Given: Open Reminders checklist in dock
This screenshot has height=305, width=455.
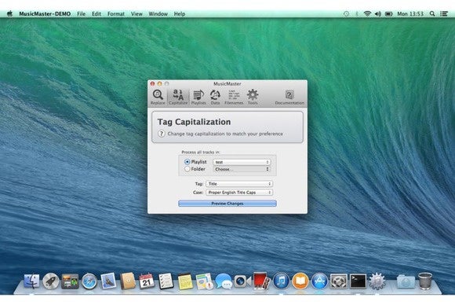Looking at the screenshot, I should click(166, 281).
